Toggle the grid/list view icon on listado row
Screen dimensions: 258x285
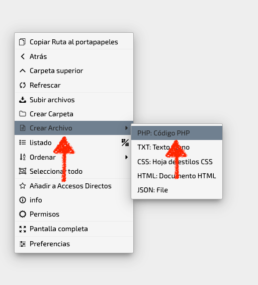[x=125, y=142]
